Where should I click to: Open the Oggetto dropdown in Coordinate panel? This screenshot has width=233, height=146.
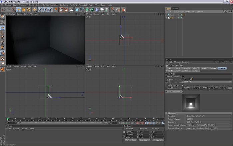coord(131,140)
